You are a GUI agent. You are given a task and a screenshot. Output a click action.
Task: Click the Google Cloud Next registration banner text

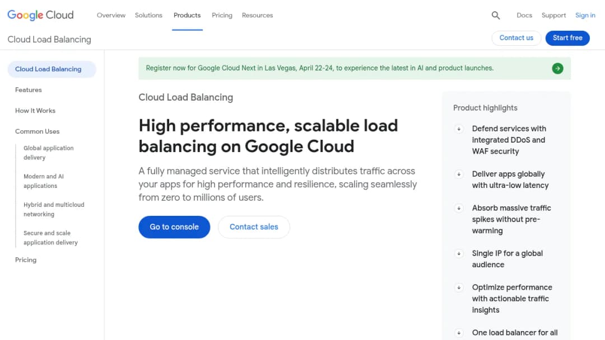pyautogui.click(x=319, y=68)
